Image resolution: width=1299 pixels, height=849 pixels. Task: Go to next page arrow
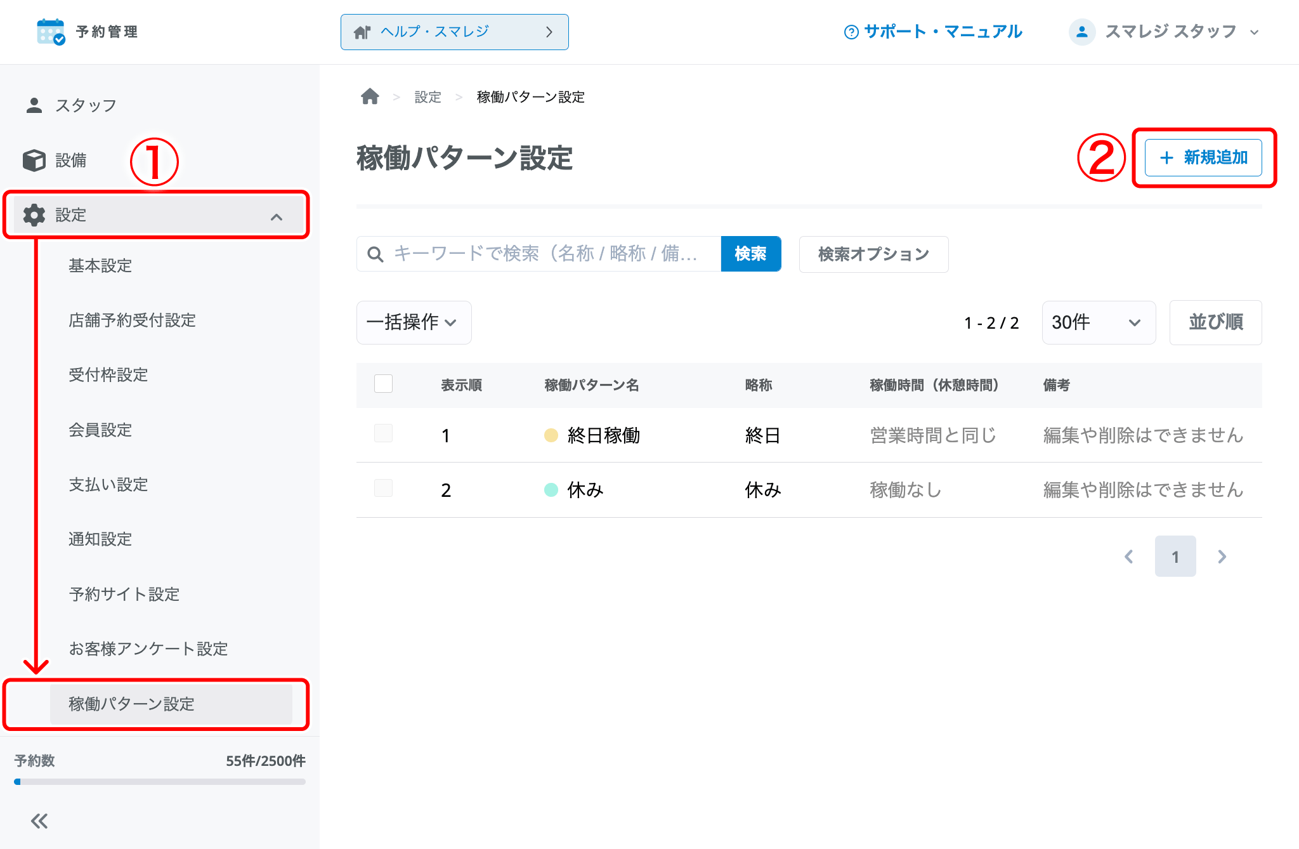click(1222, 556)
